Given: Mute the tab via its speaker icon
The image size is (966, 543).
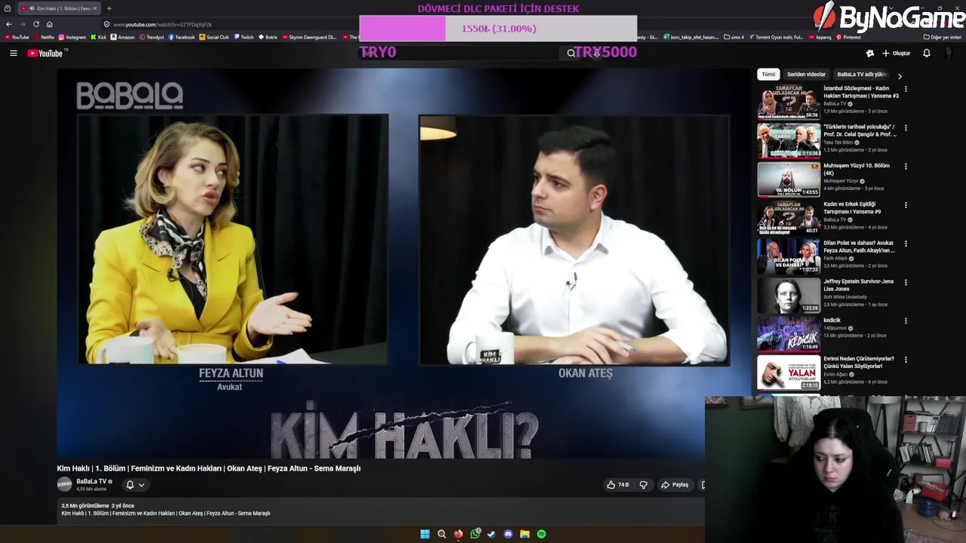Looking at the screenshot, I should (x=31, y=8).
